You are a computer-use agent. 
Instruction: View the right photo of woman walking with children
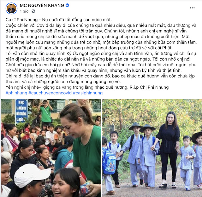pyautogui.click(x=152, y=148)
